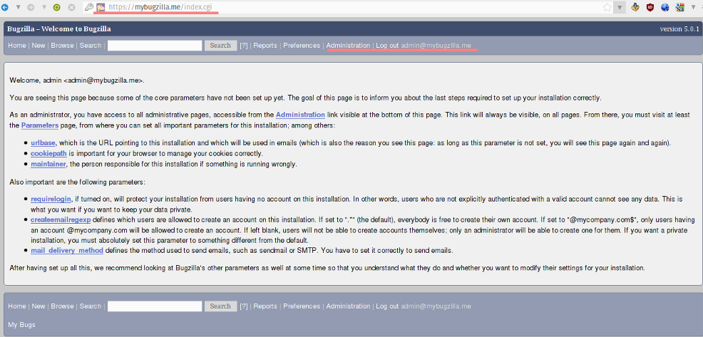Viewport: 703px width, 337px height.
Task: Click the download box extension icon
Action: tap(635, 7)
